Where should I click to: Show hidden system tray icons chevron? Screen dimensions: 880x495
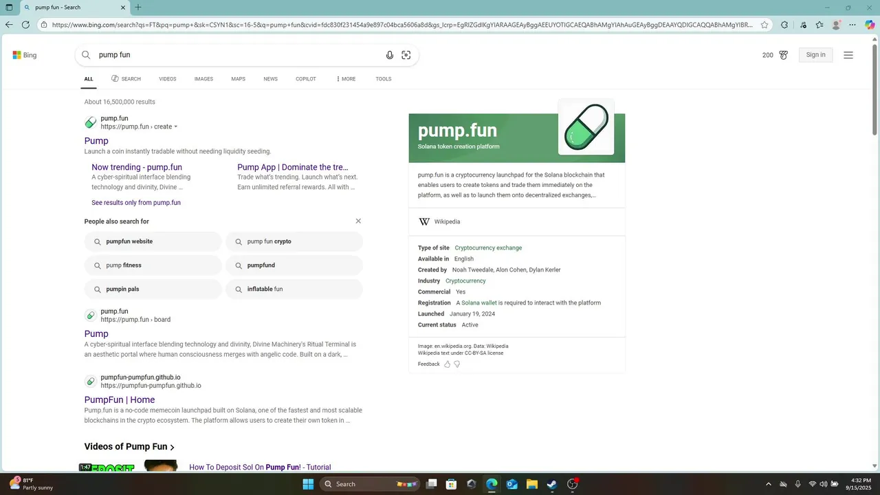(x=768, y=484)
